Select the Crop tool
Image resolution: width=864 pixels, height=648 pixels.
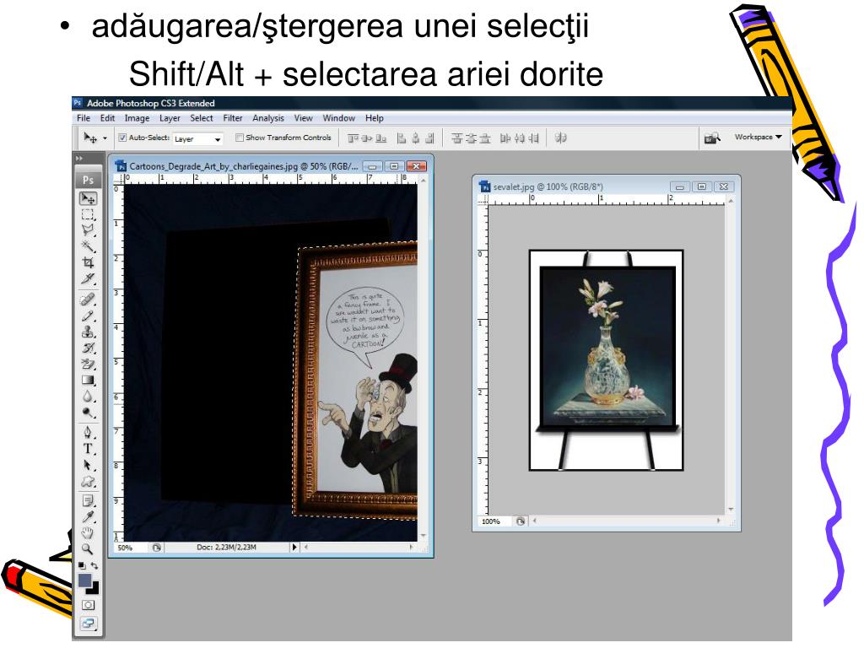pyautogui.click(x=88, y=262)
